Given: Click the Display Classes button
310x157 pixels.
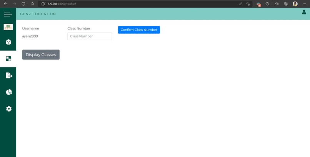Looking at the screenshot, I should pyautogui.click(x=41, y=55).
